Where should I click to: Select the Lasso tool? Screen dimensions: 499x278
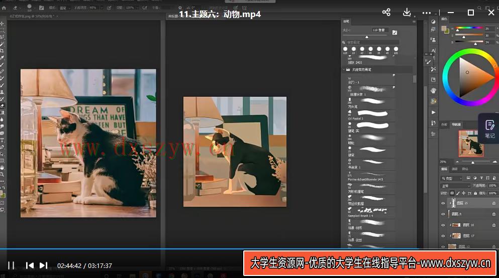click(2, 37)
